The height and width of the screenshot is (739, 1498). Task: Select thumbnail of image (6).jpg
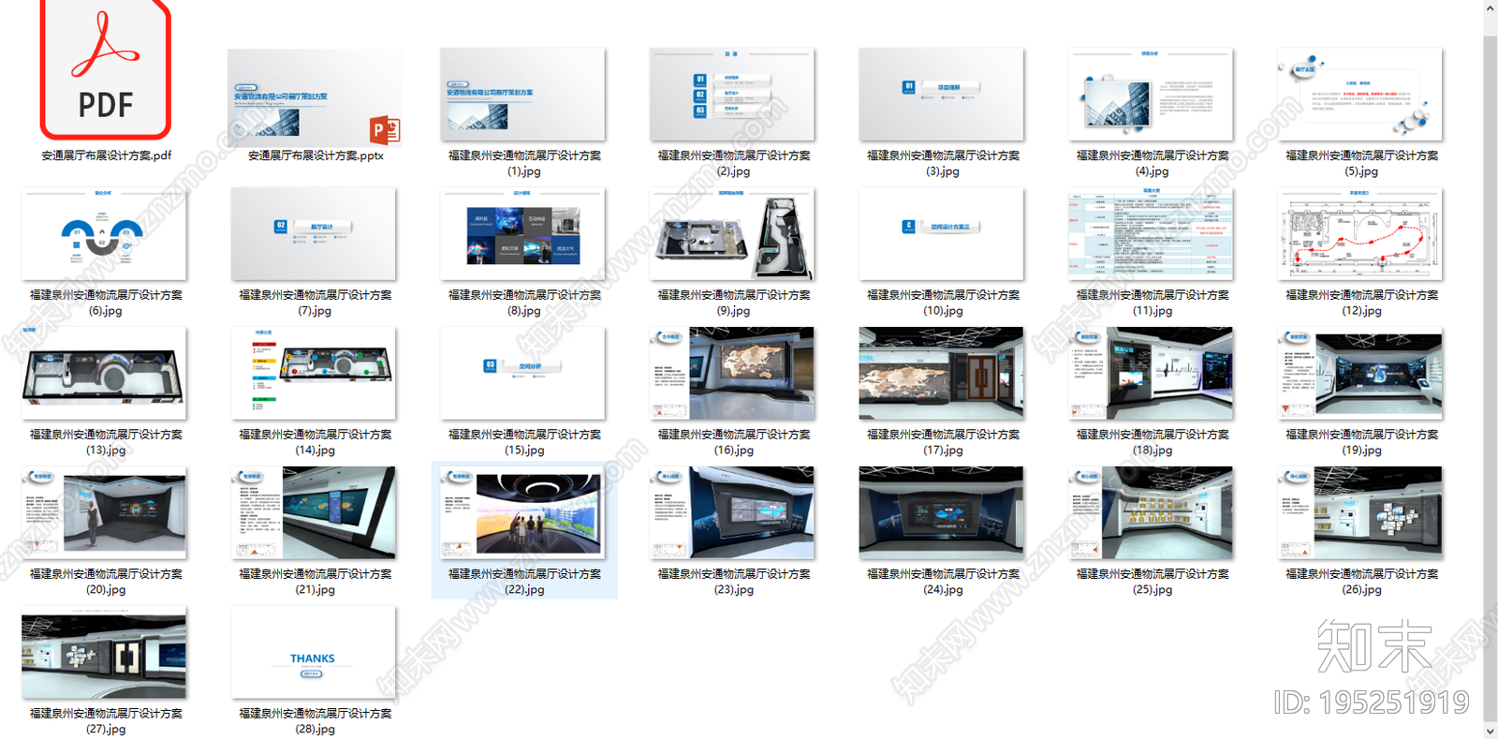click(x=104, y=234)
